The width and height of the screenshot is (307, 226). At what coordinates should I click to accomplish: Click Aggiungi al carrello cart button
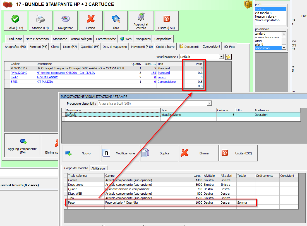(141, 21)
